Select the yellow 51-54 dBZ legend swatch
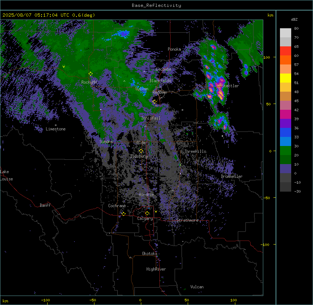 coord(285,78)
